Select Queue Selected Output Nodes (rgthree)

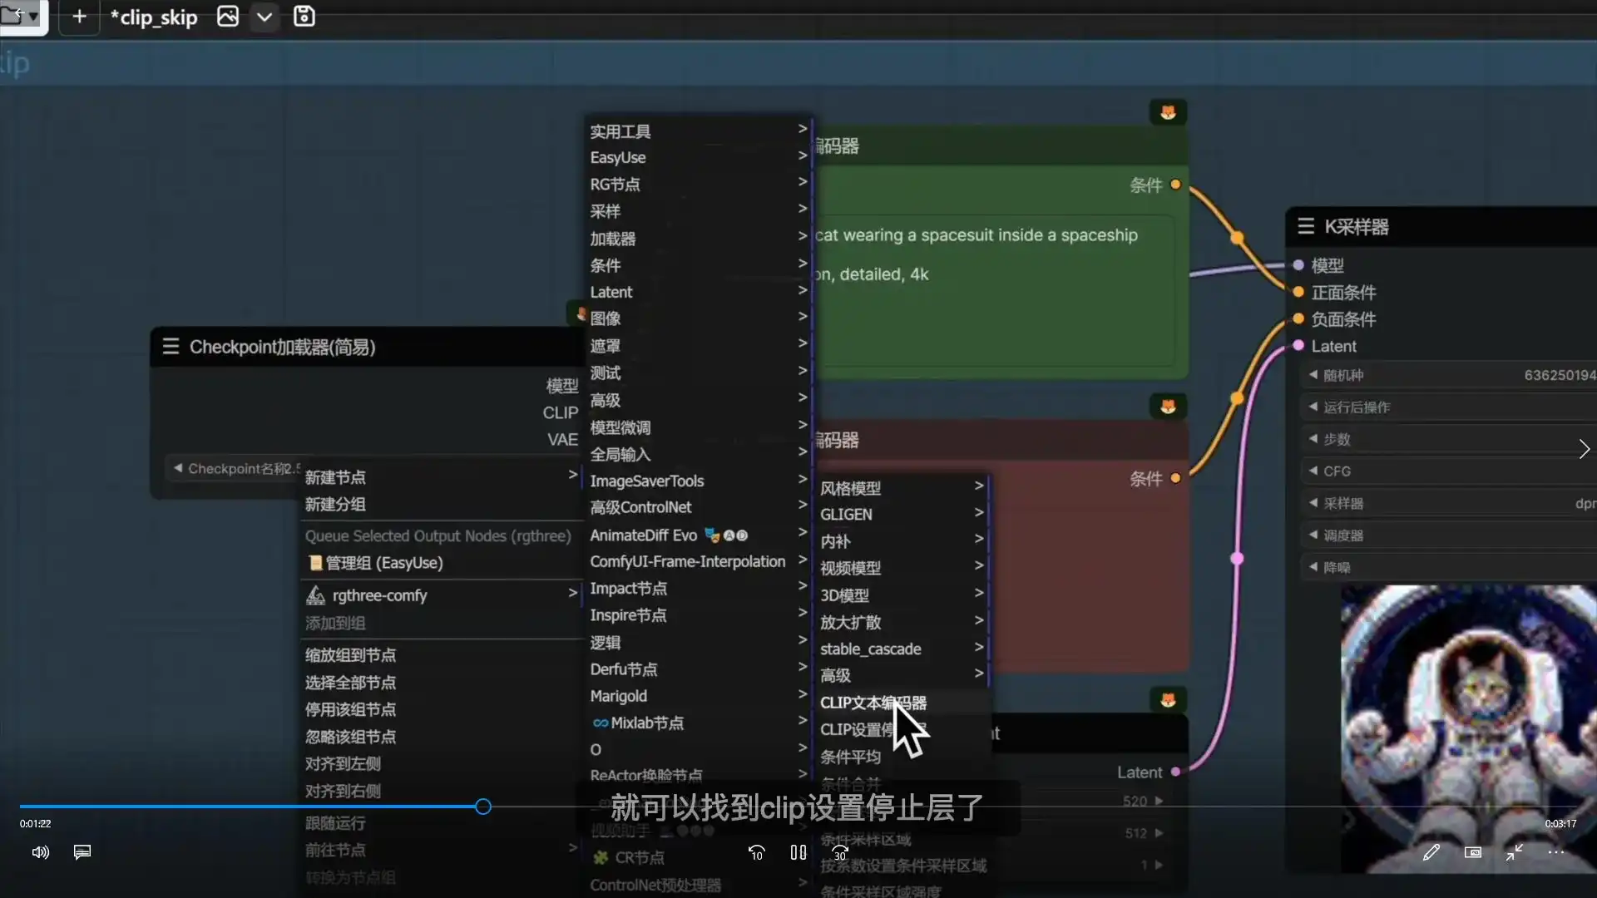tap(438, 535)
